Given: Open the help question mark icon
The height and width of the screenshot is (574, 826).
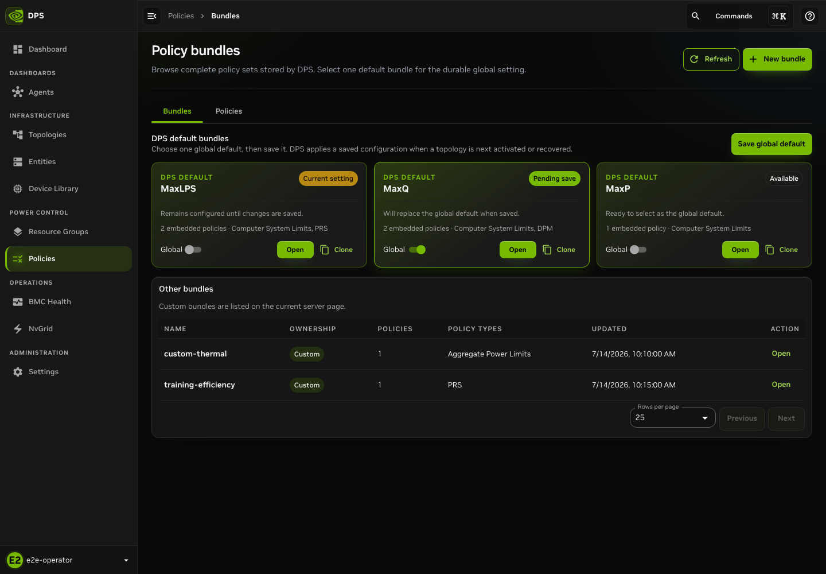Looking at the screenshot, I should pyautogui.click(x=810, y=16).
